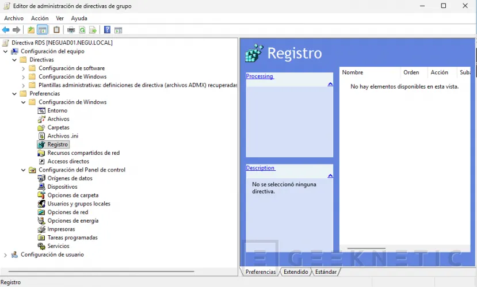Click the Refresh toolbar icon
The image size is (477, 287).
82,30
